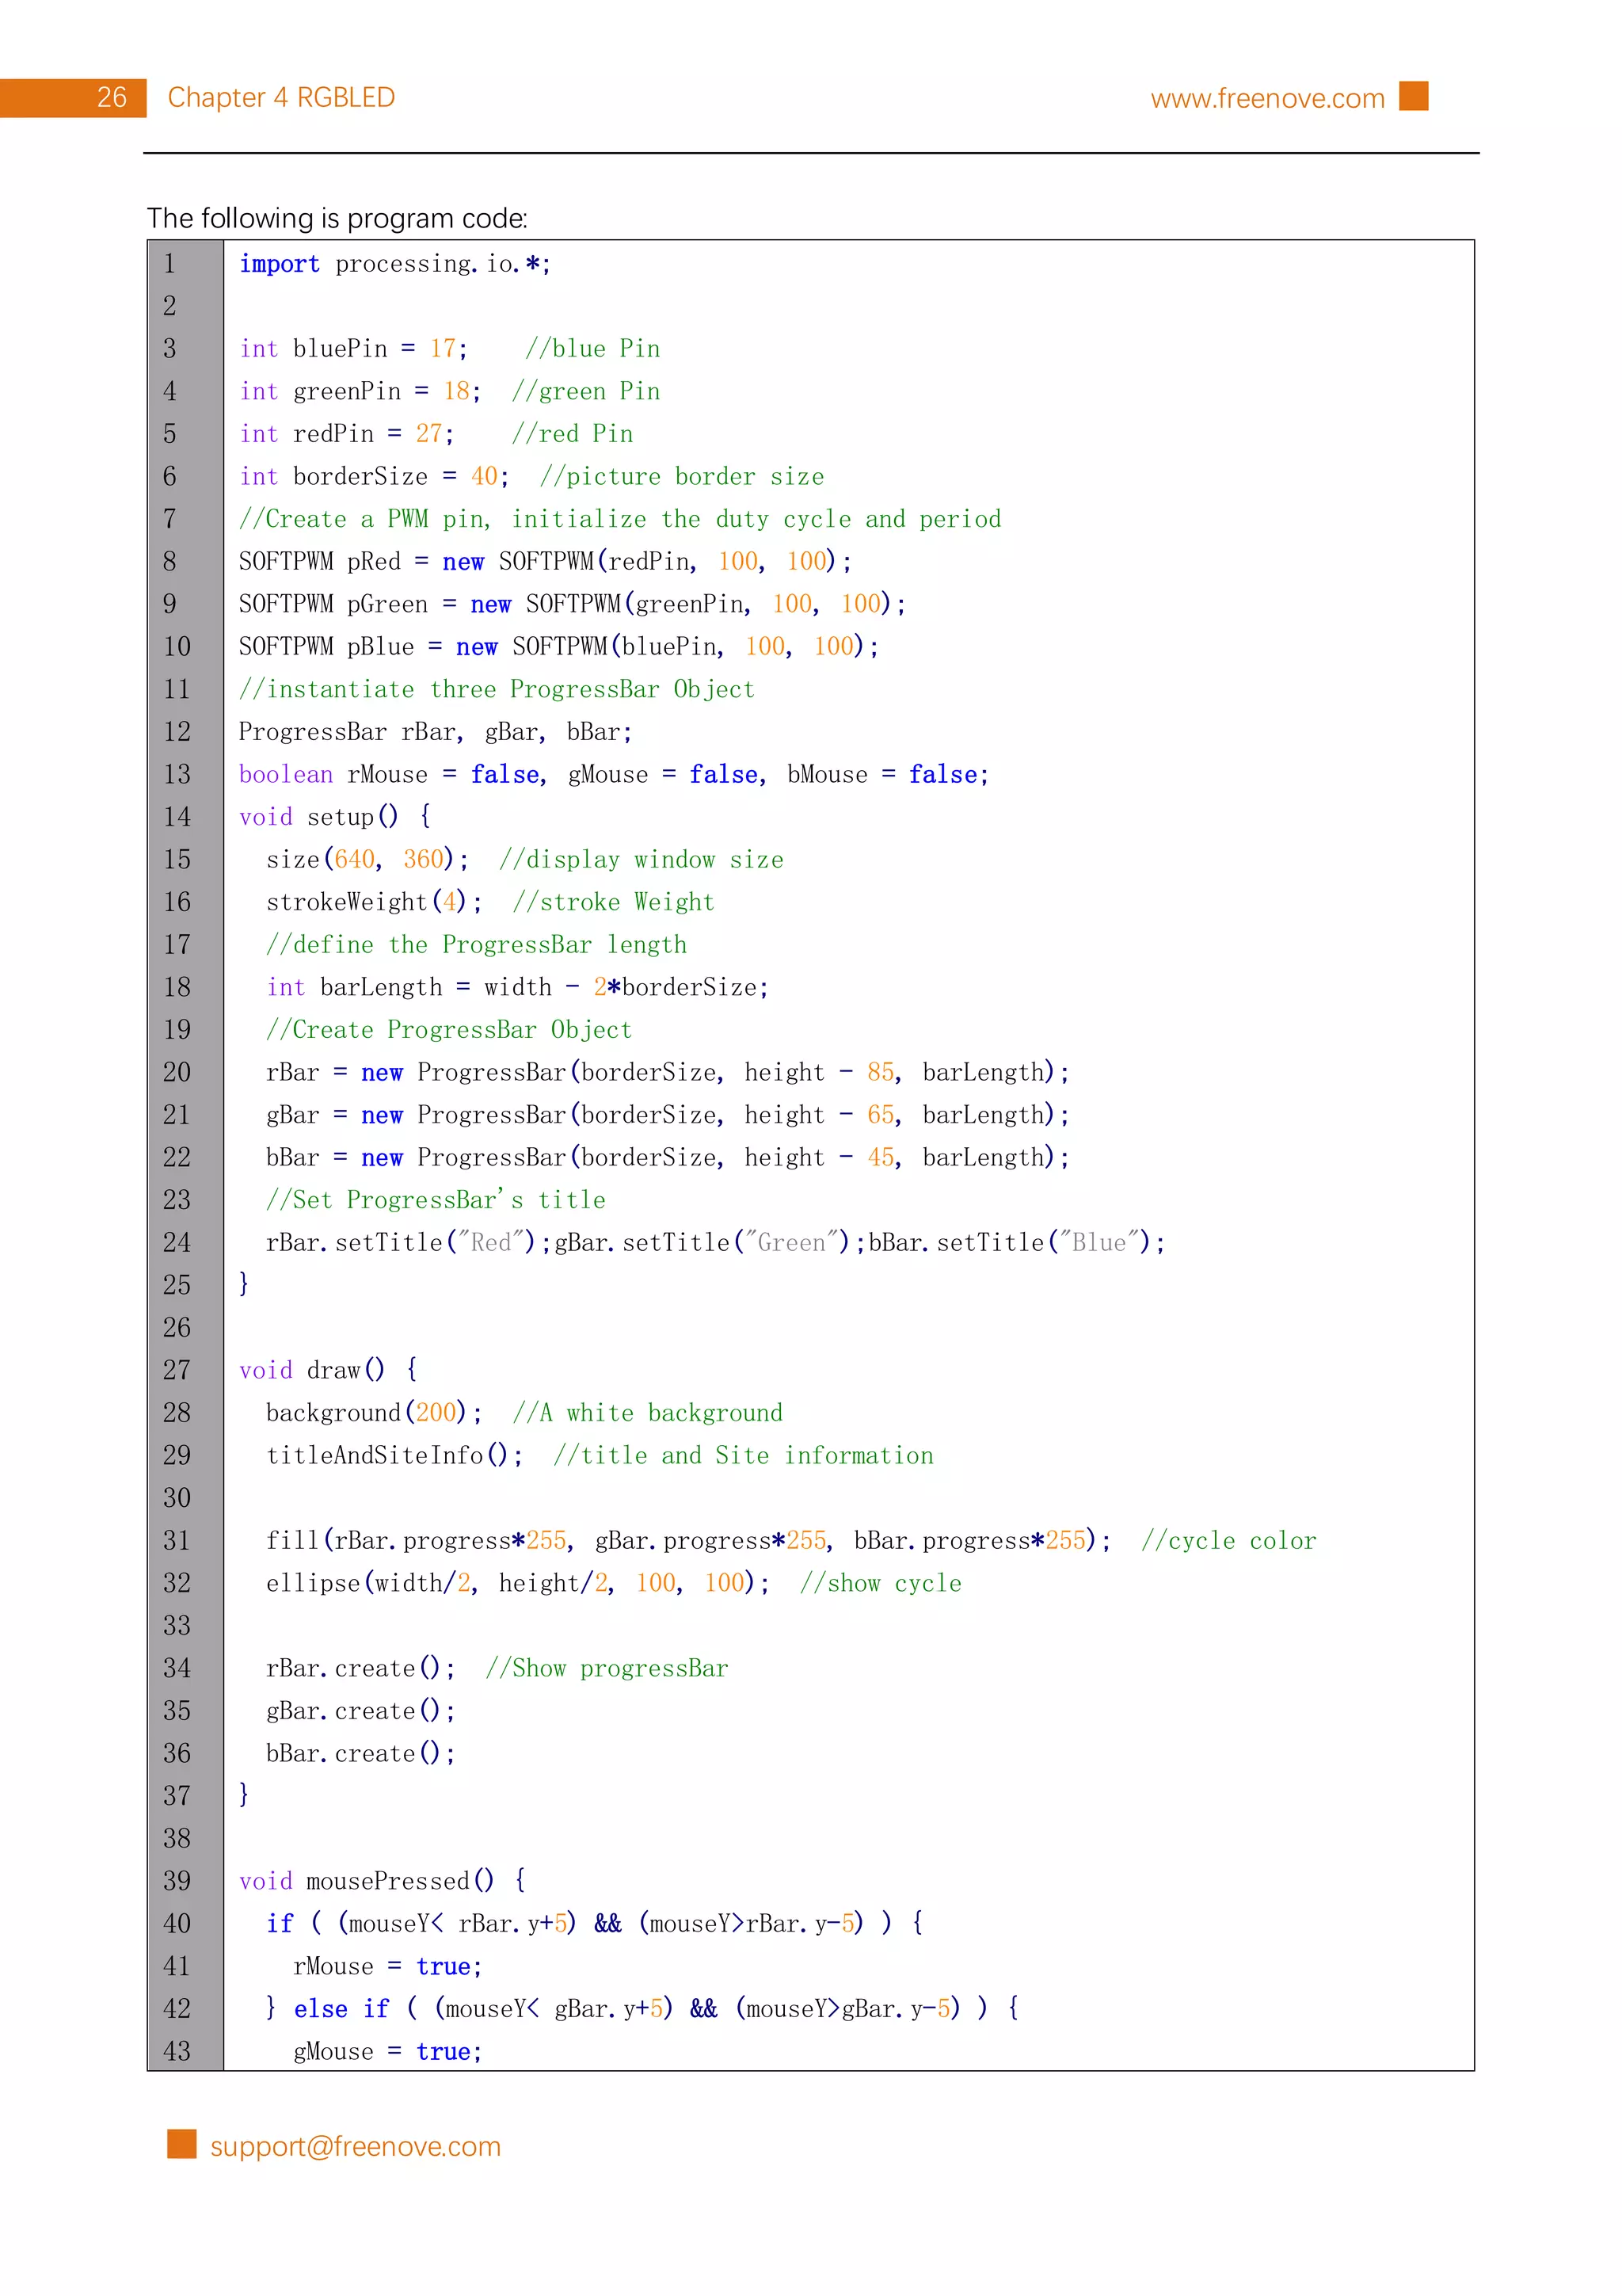Select comment '//picture border size'
Viewport: 1622px width, 2296px height.
point(682,476)
